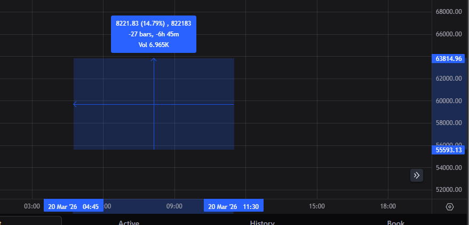Click the 20 Mar '26 11:30 time label
This screenshot has width=469, height=225.
pos(234,206)
